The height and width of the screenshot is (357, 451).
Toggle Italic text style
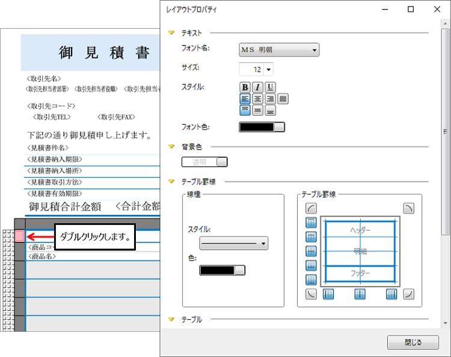258,87
